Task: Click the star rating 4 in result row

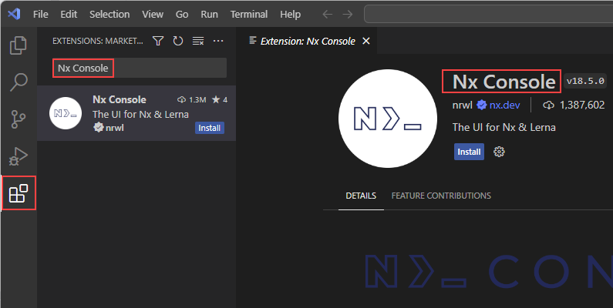Action: click(220, 100)
